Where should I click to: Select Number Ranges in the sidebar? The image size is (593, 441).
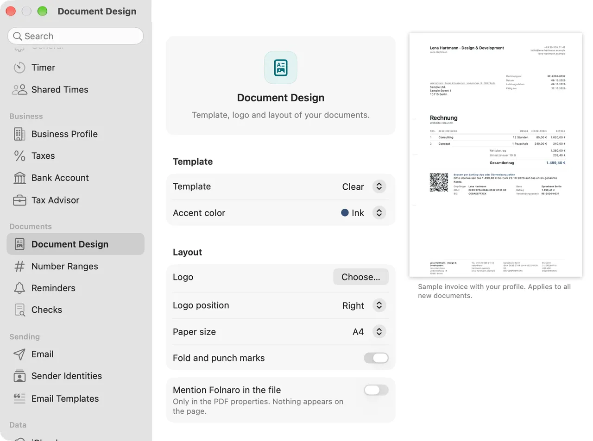76,267
